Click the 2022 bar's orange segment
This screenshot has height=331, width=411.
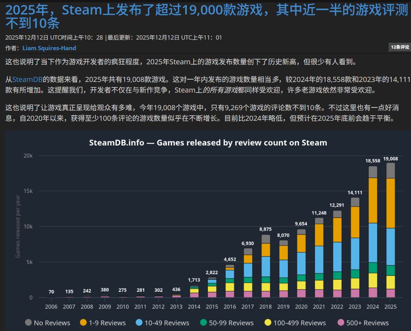pyautogui.click(x=337, y=230)
